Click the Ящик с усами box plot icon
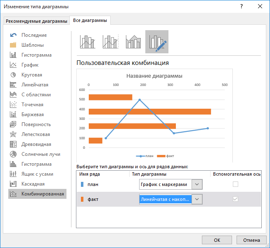Image resolution: width=270 pixels, height=248 pixels. click(x=13, y=174)
